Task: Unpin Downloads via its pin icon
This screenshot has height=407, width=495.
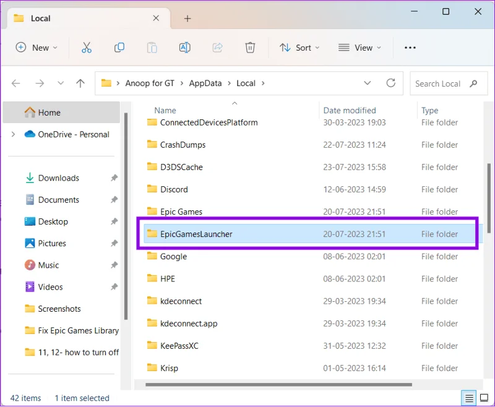Action: (114, 178)
